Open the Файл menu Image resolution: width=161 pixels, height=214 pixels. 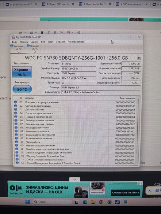point(14,42)
